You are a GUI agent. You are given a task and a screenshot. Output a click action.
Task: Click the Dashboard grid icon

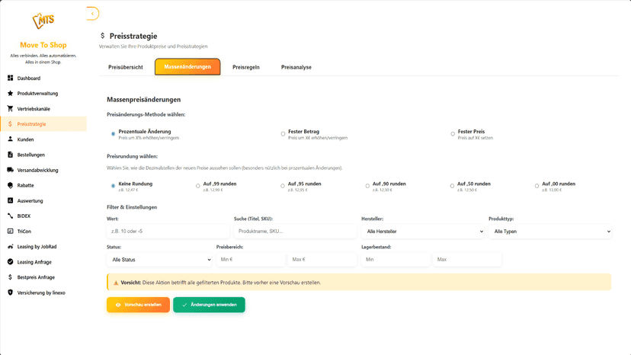tap(10, 78)
